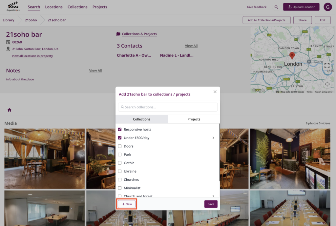Image resolution: width=336 pixels, height=226 pixels.
Task: Open first media photo of bar interior
Action: coord(45,158)
